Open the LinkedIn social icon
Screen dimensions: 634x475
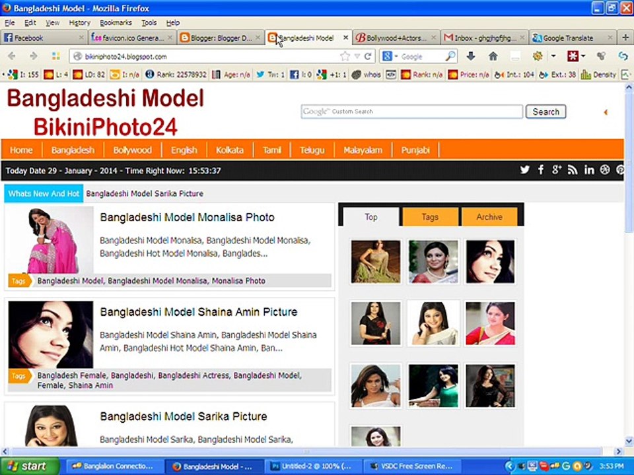coord(588,170)
